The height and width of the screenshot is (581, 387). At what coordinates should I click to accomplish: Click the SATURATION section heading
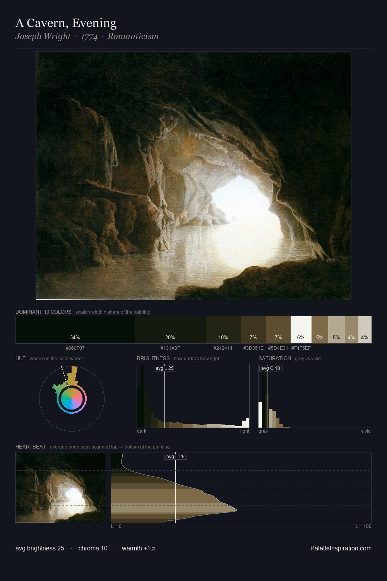coord(275,358)
